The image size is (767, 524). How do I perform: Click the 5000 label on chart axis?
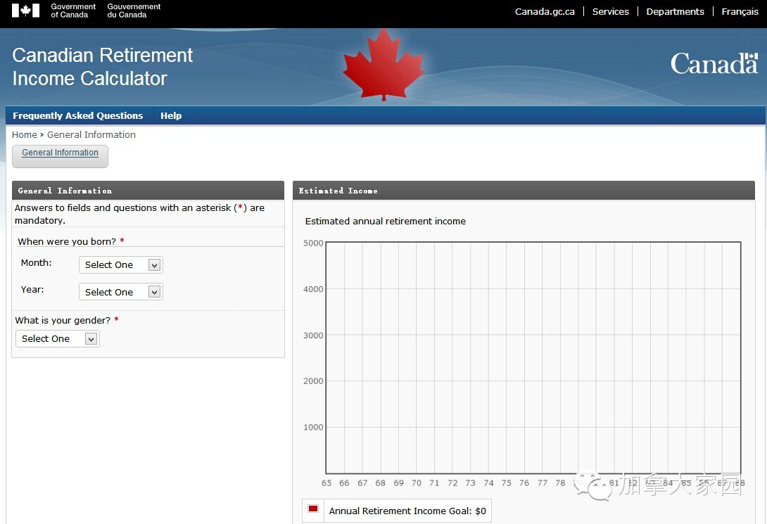pos(313,243)
